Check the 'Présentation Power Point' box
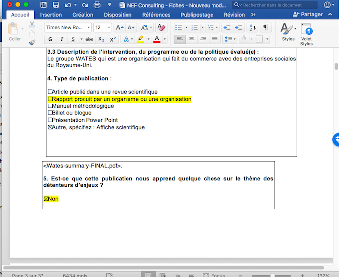 pyautogui.click(x=50, y=120)
